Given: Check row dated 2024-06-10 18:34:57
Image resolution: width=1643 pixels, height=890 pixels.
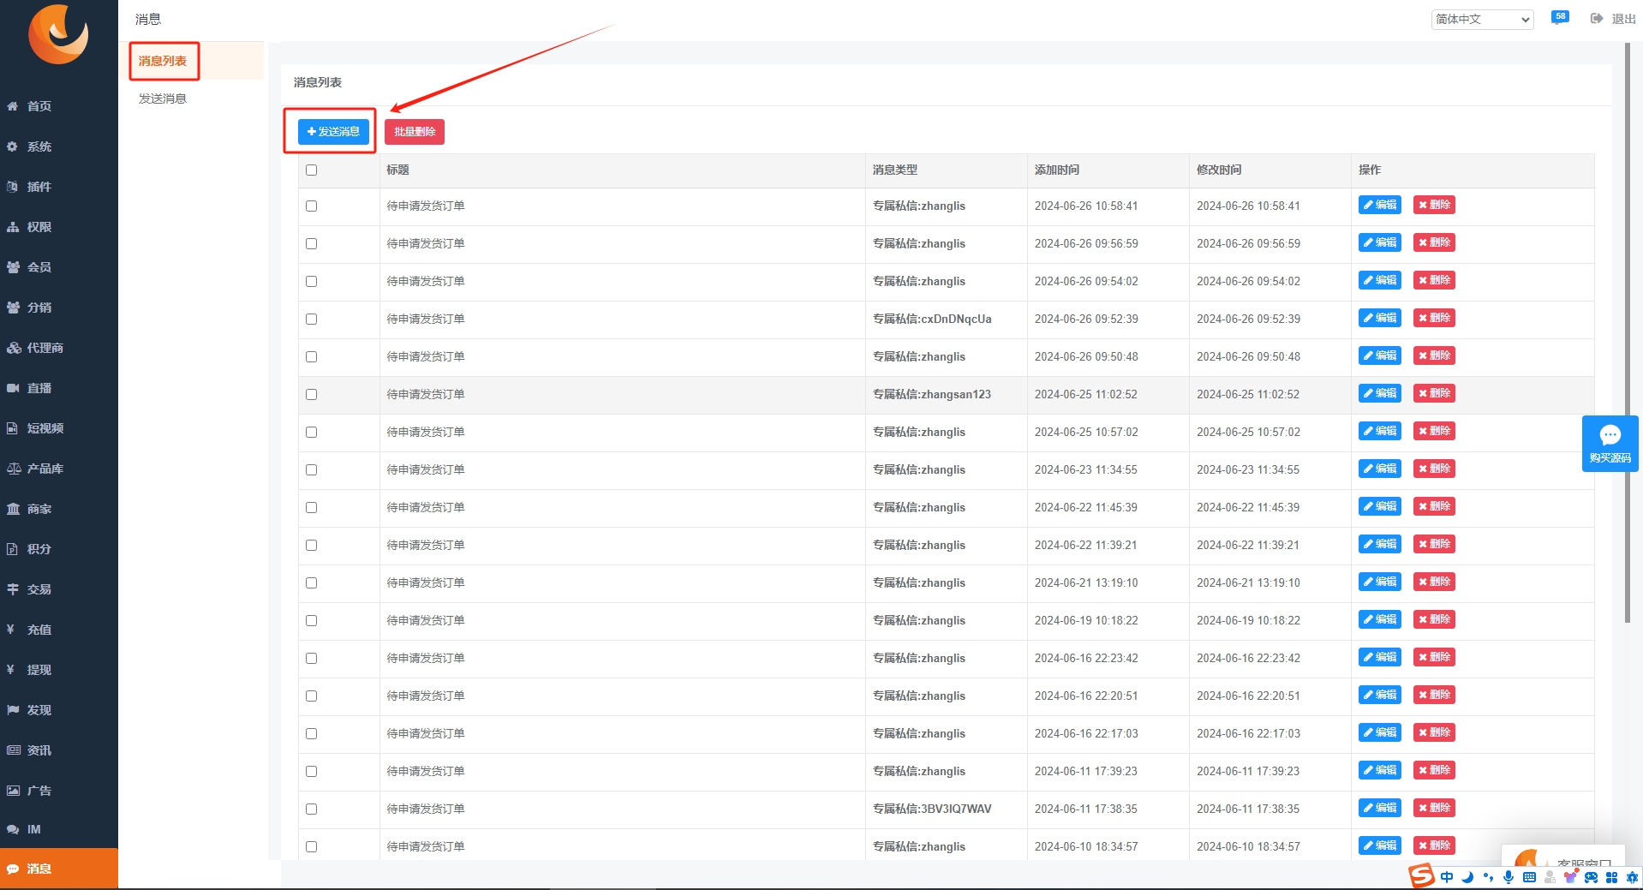Looking at the screenshot, I should pos(311,847).
